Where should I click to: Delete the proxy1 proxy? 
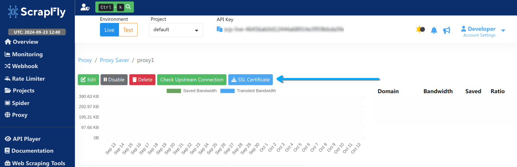[142, 80]
